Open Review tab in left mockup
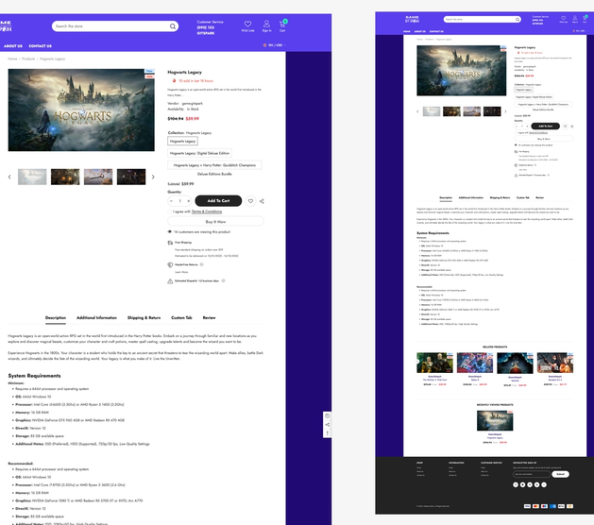The image size is (594, 525). click(209, 318)
